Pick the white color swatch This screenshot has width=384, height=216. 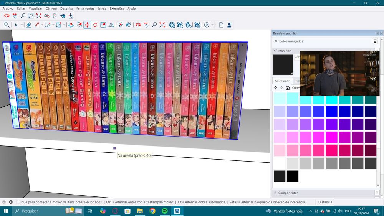pyautogui.click(x=280, y=163)
